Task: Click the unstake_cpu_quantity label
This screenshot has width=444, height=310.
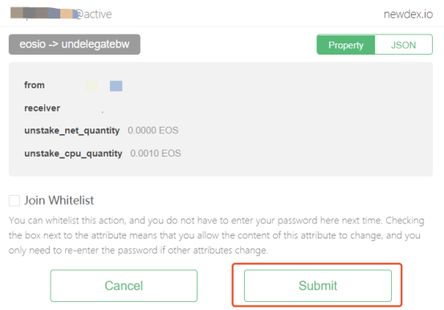Action: (x=73, y=153)
